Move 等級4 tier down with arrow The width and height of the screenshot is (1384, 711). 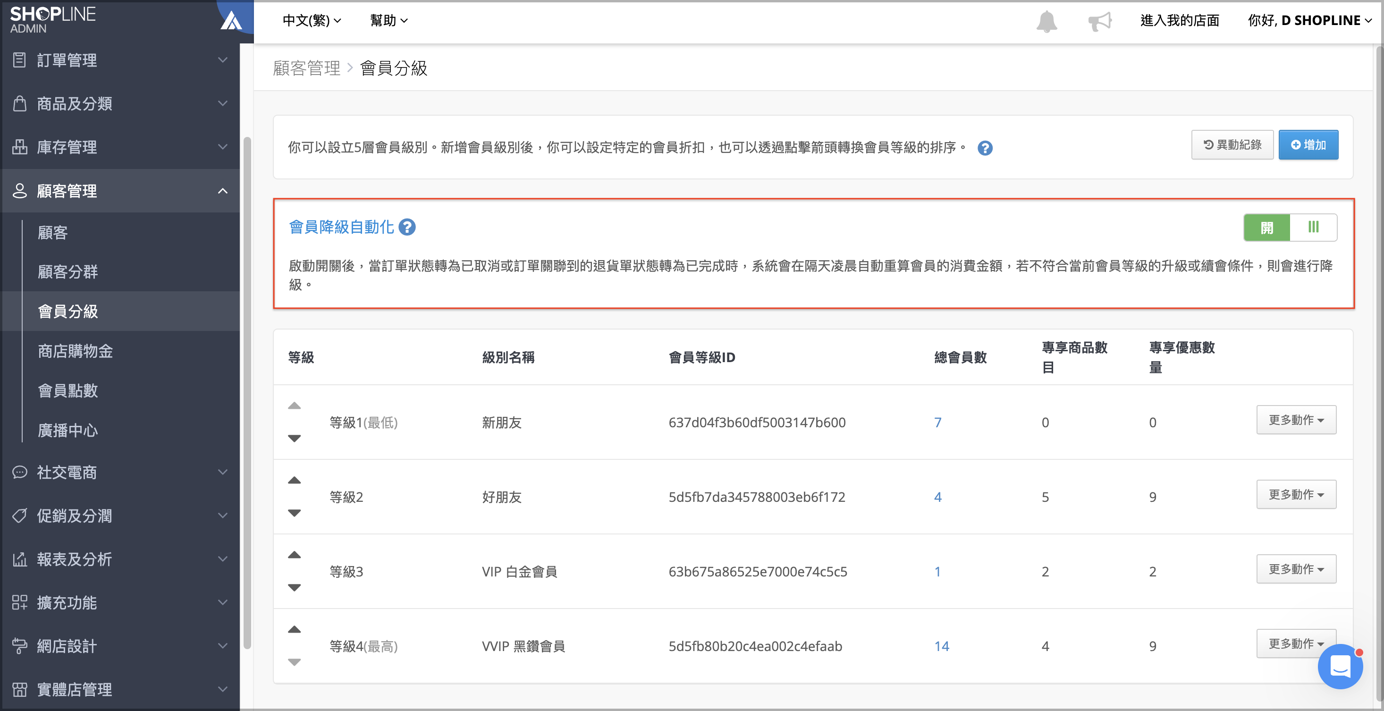295,662
